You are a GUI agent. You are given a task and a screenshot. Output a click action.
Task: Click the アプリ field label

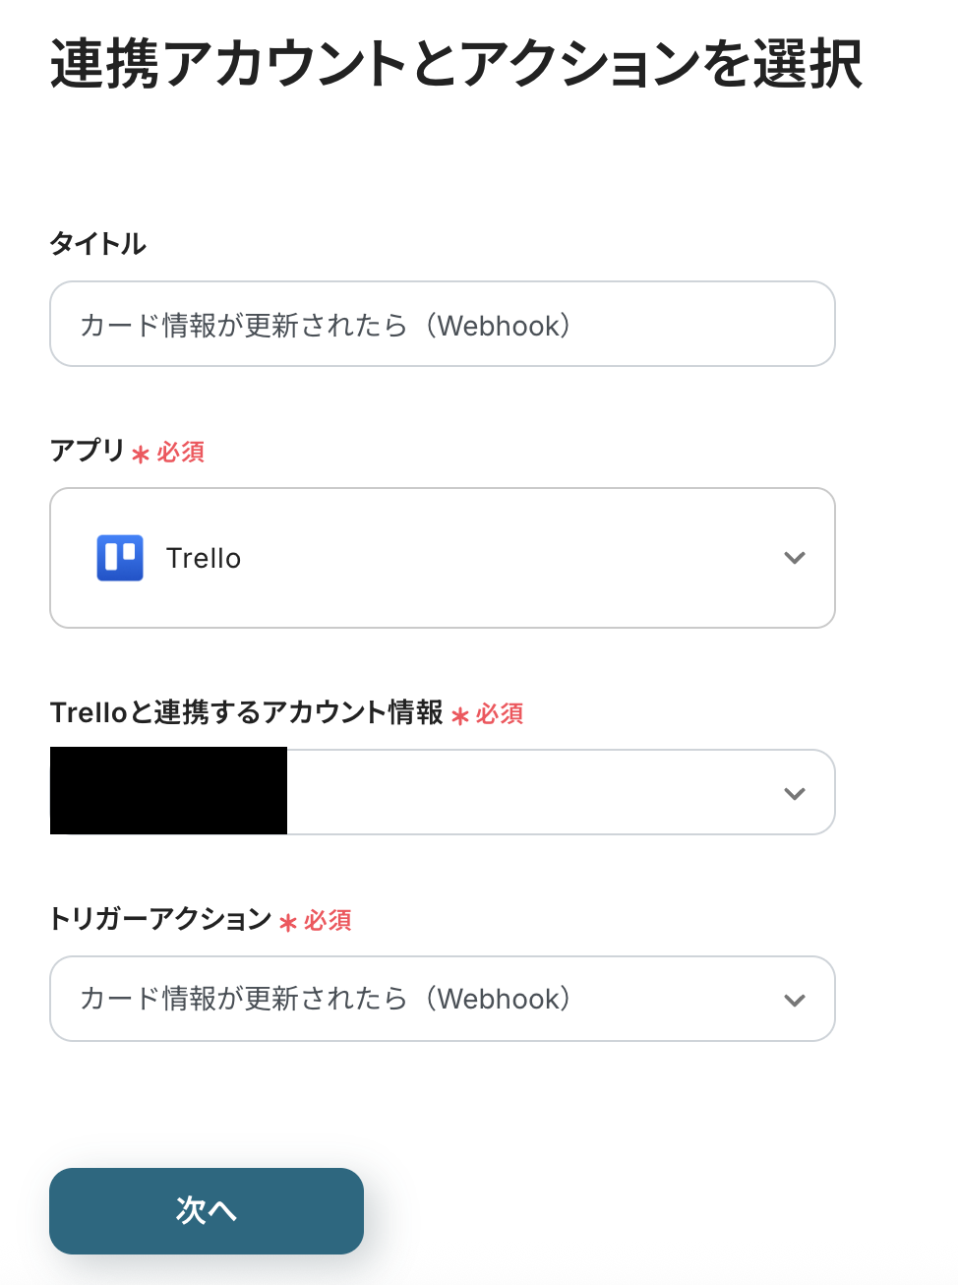(x=87, y=450)
